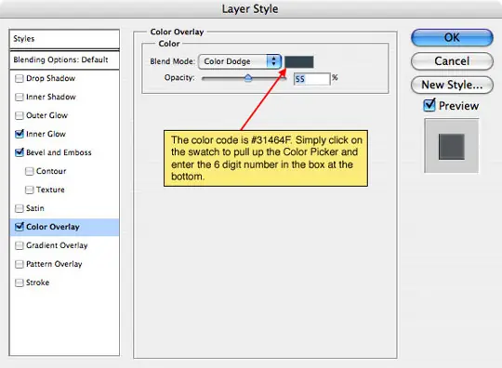Viewport: 502px width, 368px height.
Task: Open the Stroke settings label
Action: click(x=38, y=283)
